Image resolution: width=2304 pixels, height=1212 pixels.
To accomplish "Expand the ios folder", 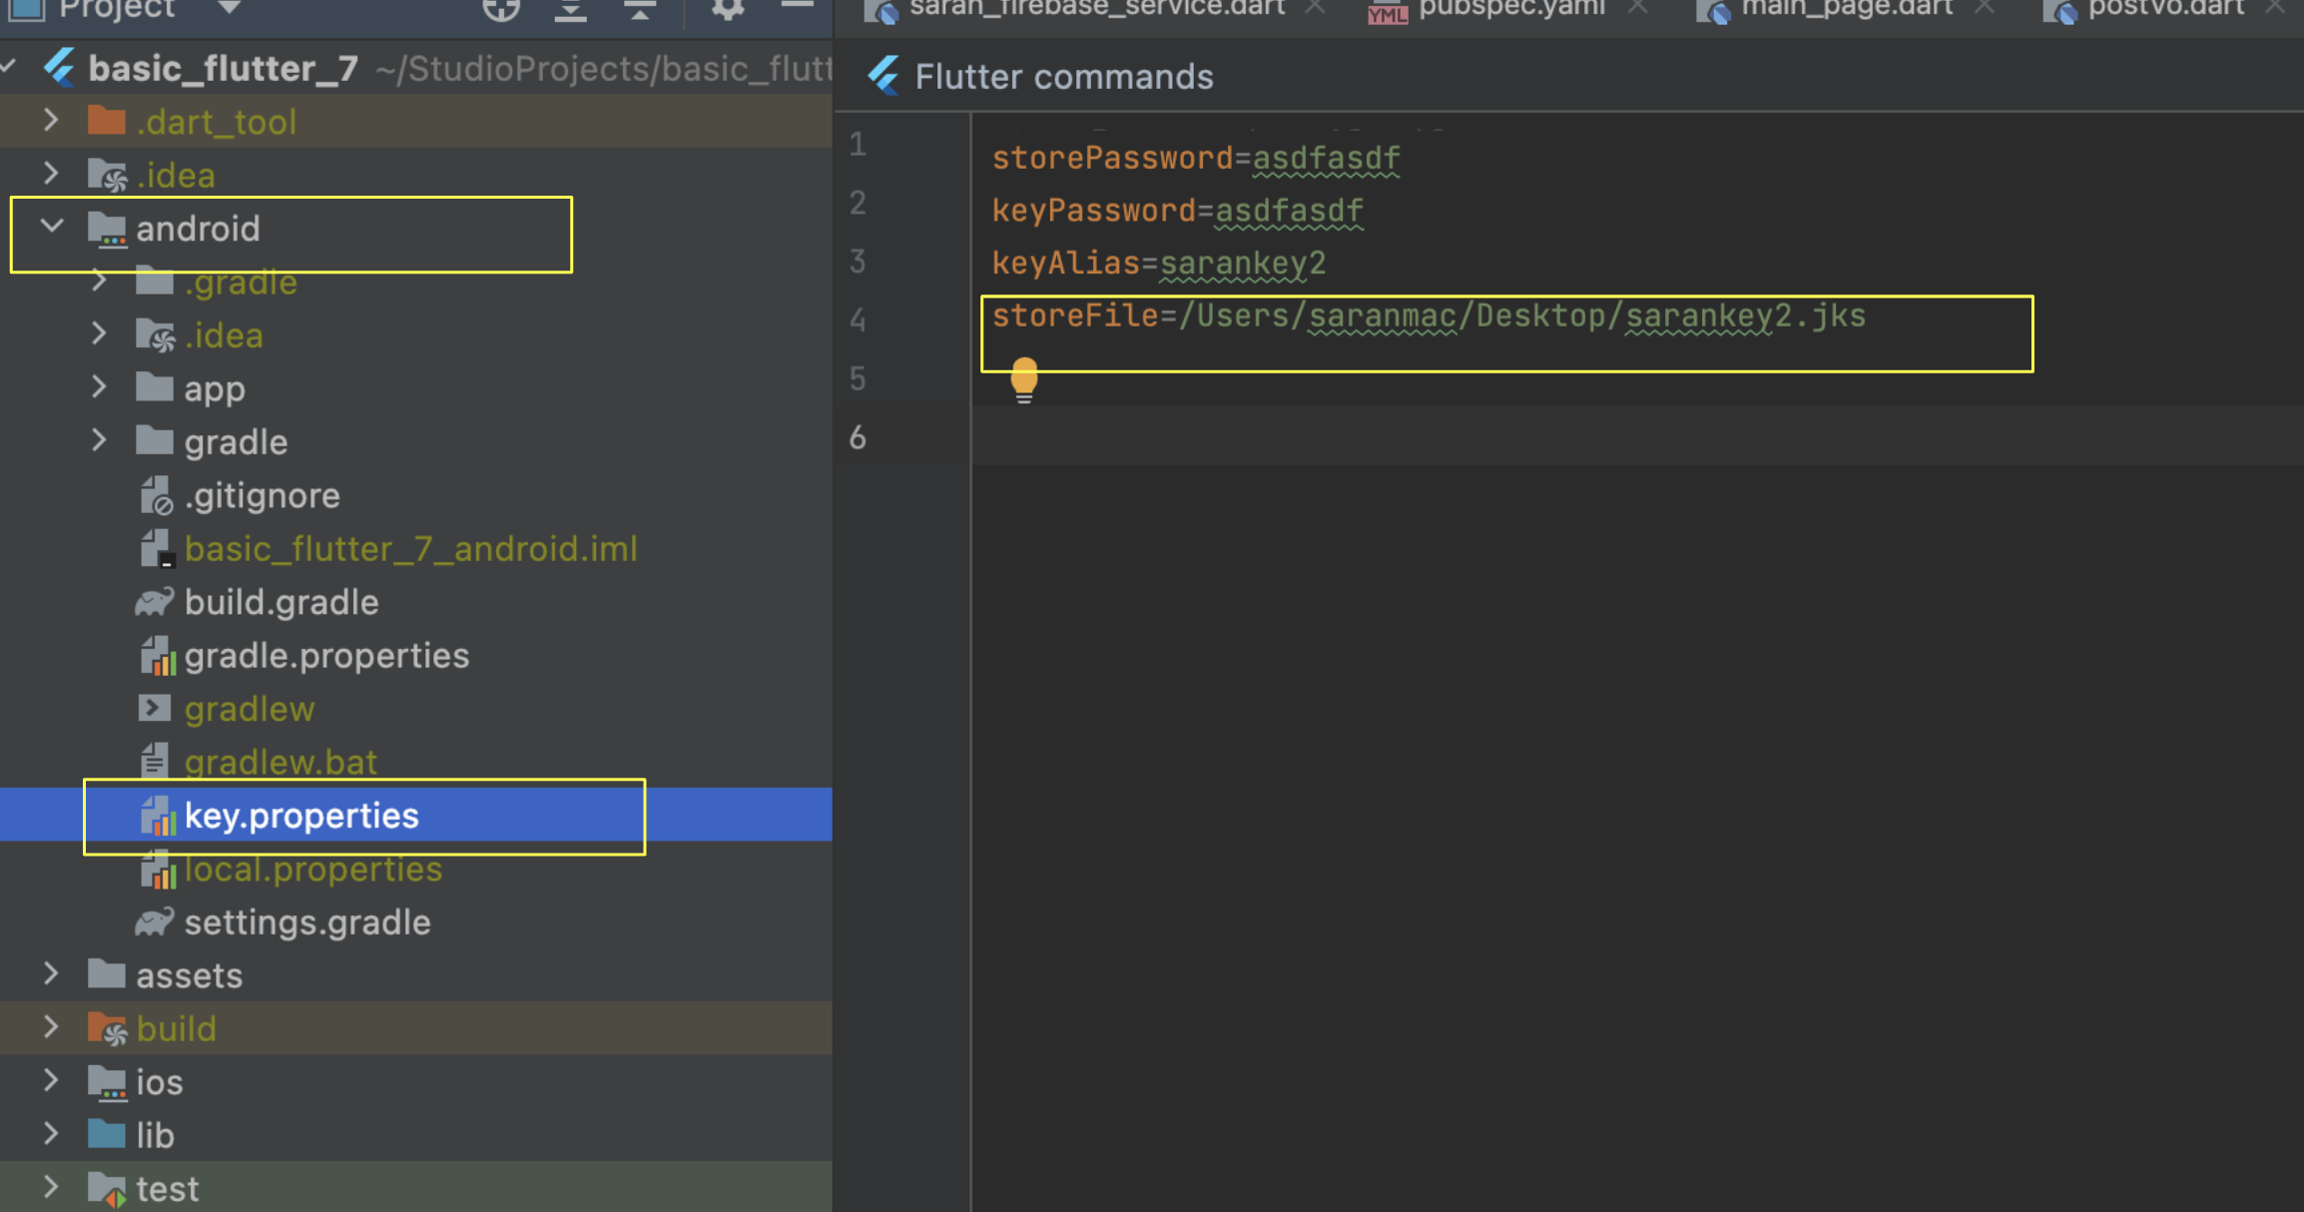I will tap(51, 1081).
